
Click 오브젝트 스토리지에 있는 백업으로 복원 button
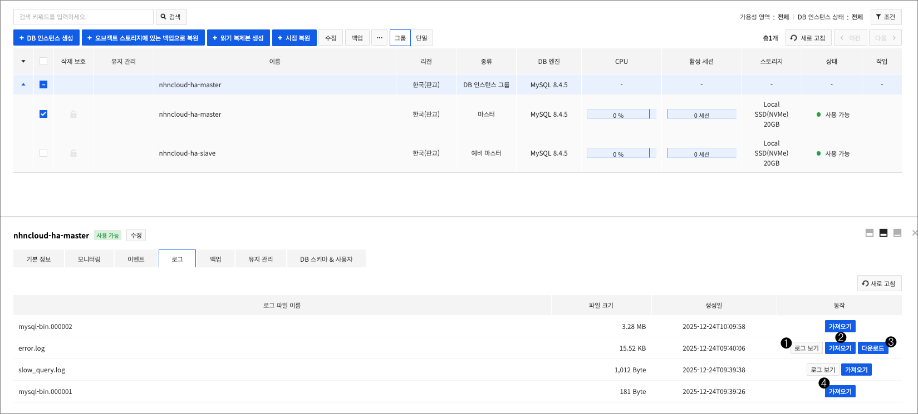coord(143,38)
